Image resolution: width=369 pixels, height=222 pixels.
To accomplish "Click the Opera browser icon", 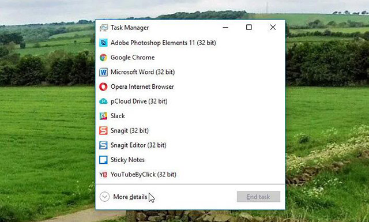I will (103, 86).
